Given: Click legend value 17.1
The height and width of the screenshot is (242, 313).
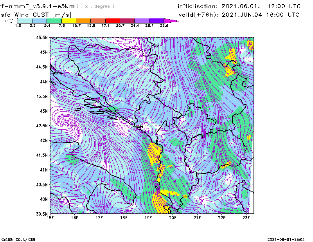Looking at the screenshot, I should 106,25.
